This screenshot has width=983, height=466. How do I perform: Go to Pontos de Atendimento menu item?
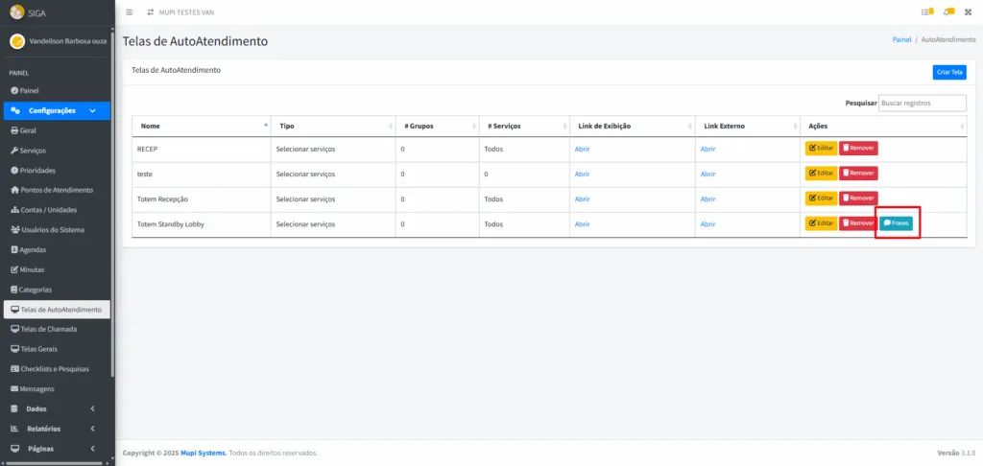pyautogui.click(x=56, y=190)
